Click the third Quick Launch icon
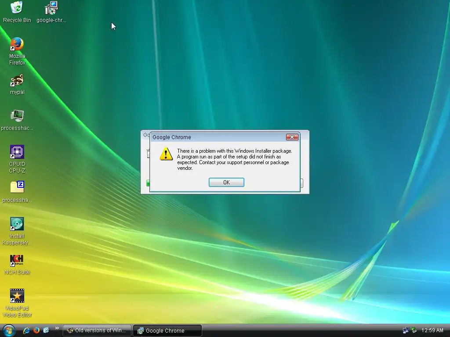 point(46,330)
